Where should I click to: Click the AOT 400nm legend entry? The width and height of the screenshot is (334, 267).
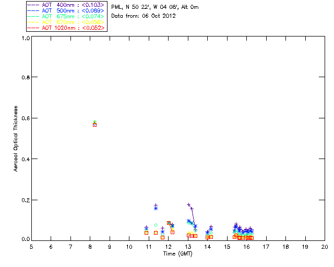pyautogui.click(x=66, y=5)
